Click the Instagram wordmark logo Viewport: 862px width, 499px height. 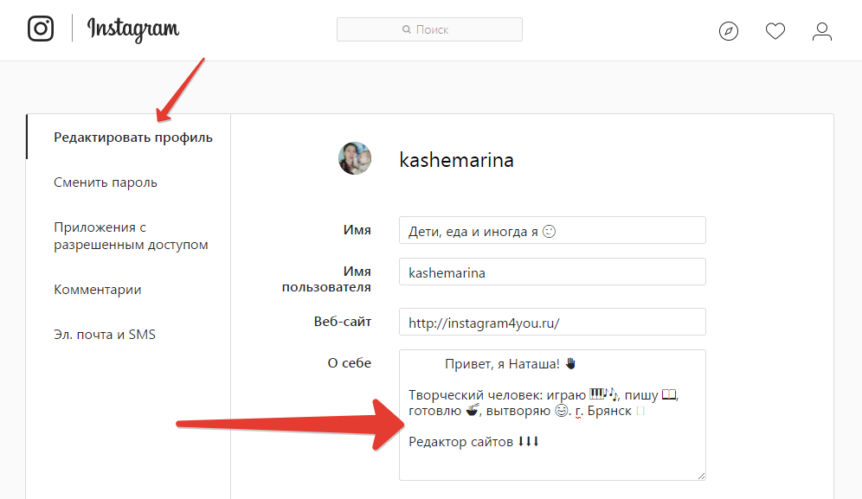coord(133,29)
